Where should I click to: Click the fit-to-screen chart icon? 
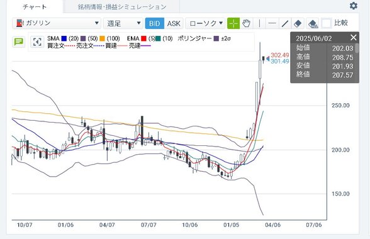tap(37, 42)
